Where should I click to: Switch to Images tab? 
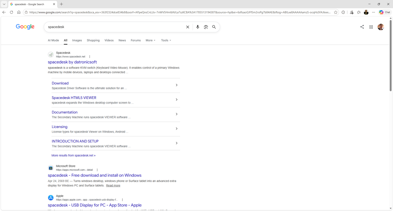(x=77, y=40)
